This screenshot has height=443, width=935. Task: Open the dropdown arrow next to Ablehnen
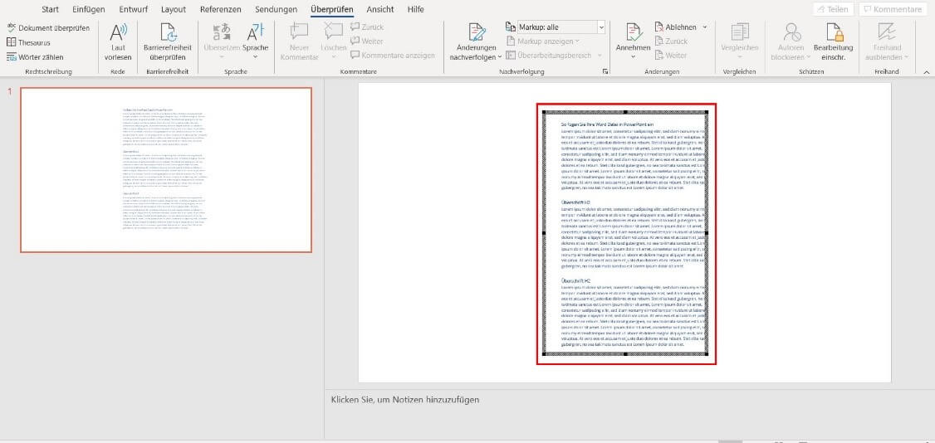pos(704,27)
